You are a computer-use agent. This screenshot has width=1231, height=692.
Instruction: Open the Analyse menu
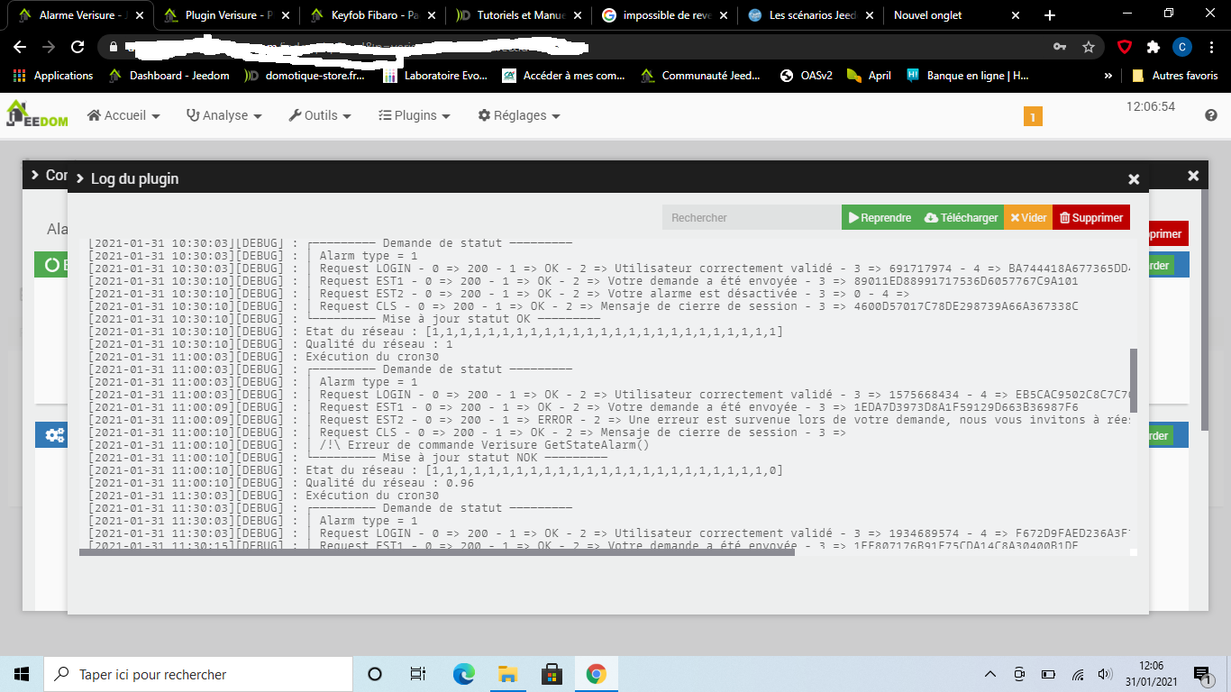point(223,115)
